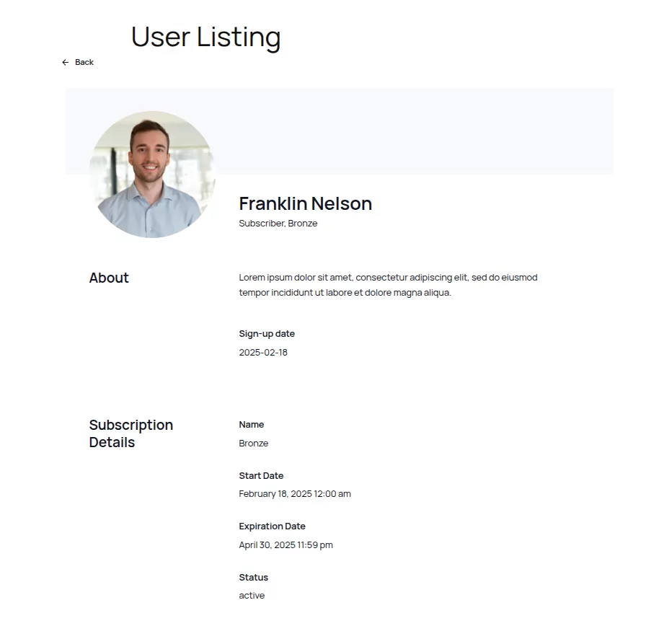Select the April 30, 2025 expiration value
Image resolution: width=646 pixels, height=626 pixels.
pyautogui.click(x=286, y=545)
